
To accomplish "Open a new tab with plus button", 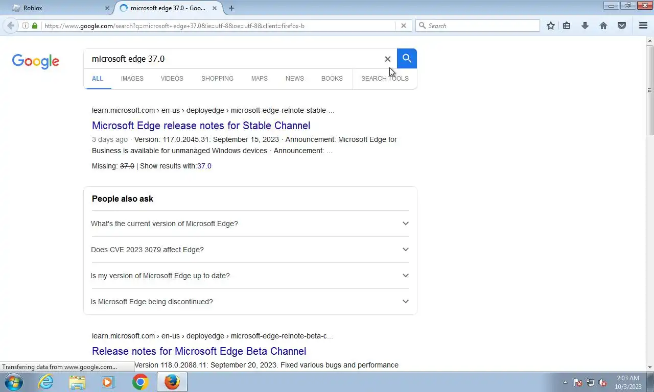I will point(231,8).
